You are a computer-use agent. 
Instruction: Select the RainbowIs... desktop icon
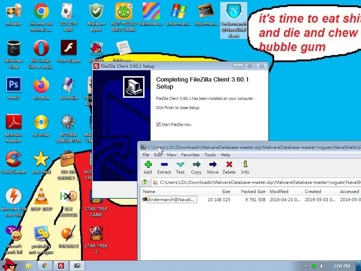151,14
